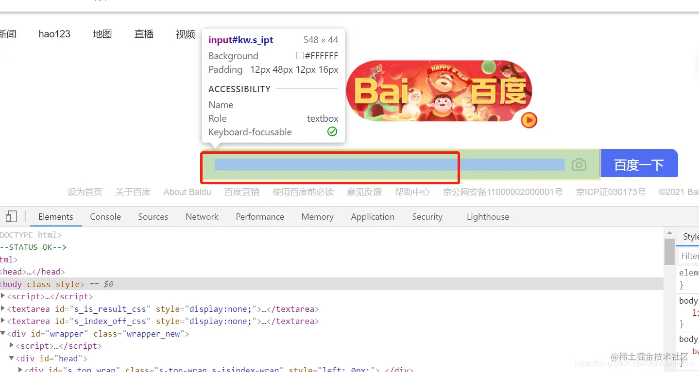Select the DOCTYPE html line
The width and height of the screenshot is (699, 372).
(x=332, y=235)
